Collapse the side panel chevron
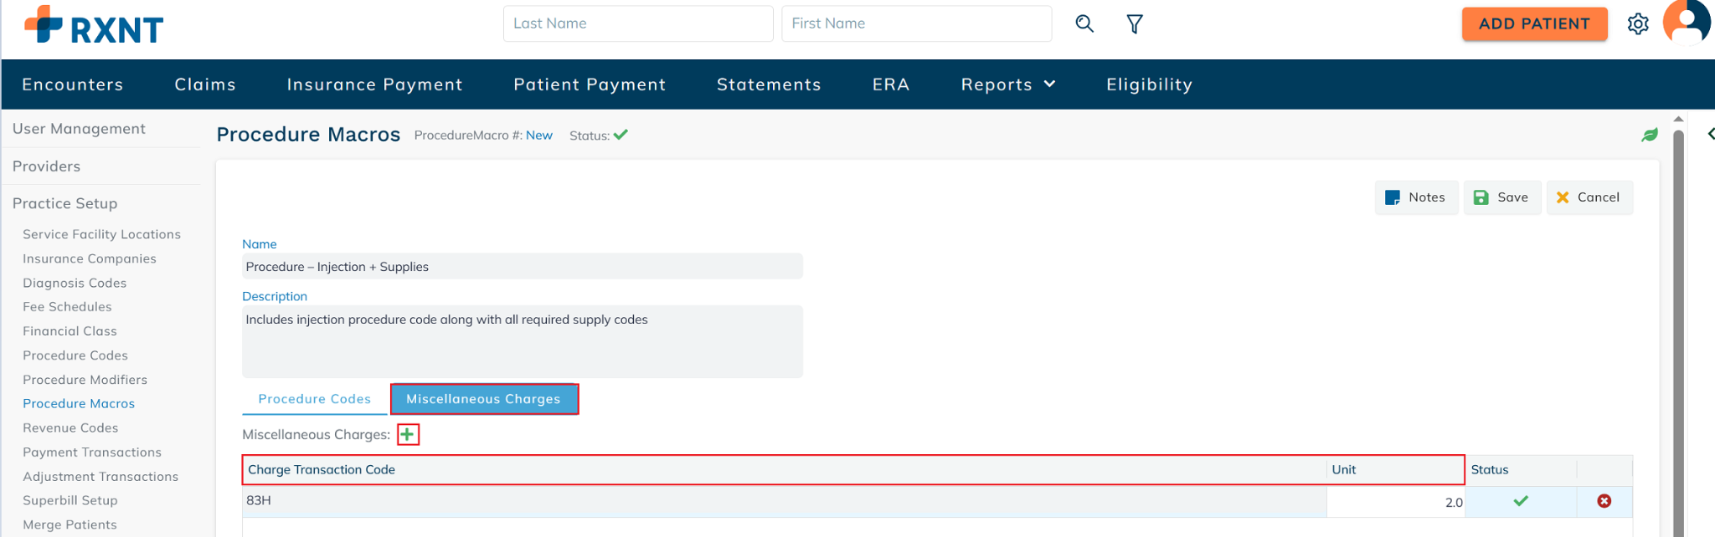 (x=1710, y=134)
